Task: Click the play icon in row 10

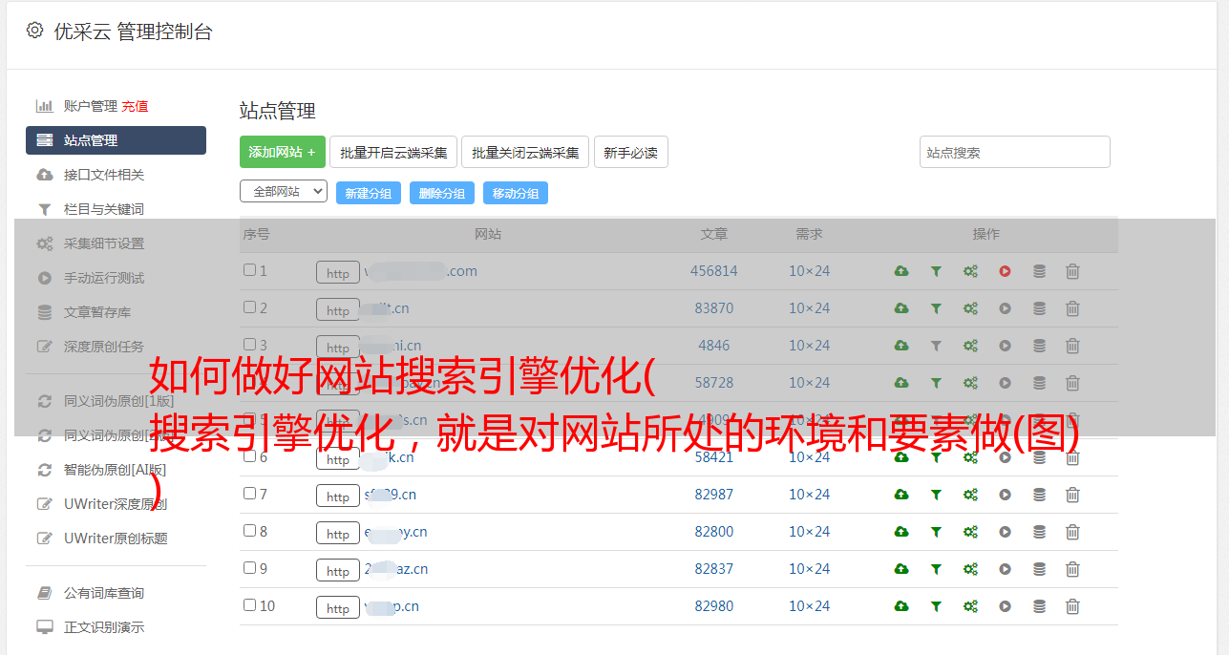Action: click(x=1005, y=606)
